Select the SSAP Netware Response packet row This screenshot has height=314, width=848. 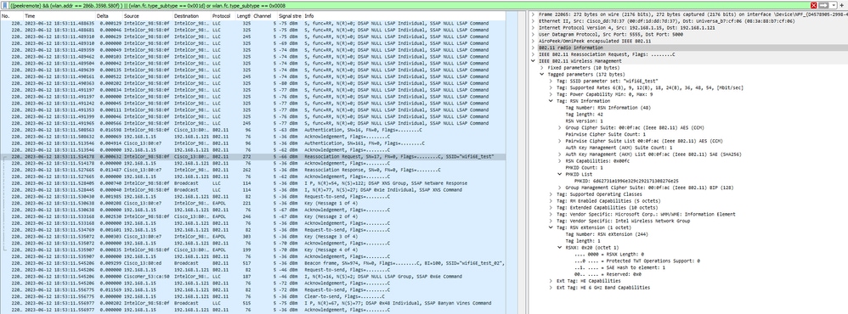253,183
